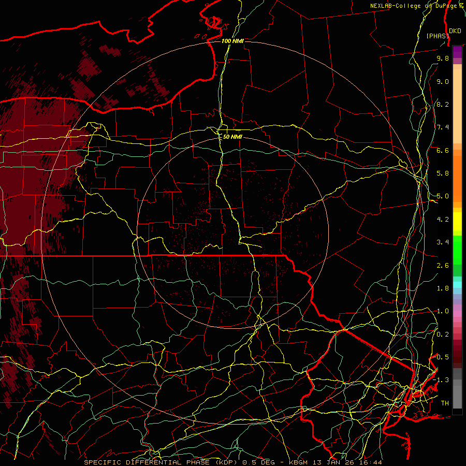Click the product title text at the bottom
466x466 pixels.
(x=232, y=462)
